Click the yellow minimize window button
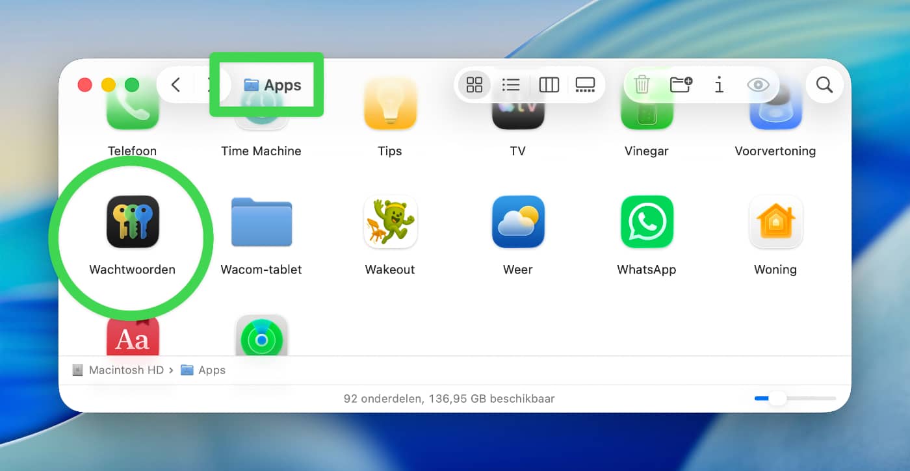 click(109, 85)
